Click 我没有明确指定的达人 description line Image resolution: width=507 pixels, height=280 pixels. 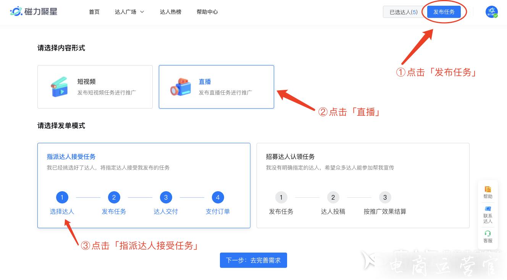330,168
